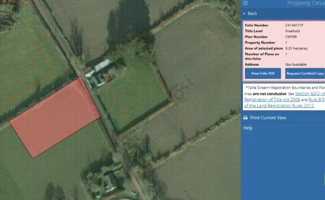This screenshot has height=200, width=325.
Task: Click plan number CMY6R value
Action: pos(291,37)
